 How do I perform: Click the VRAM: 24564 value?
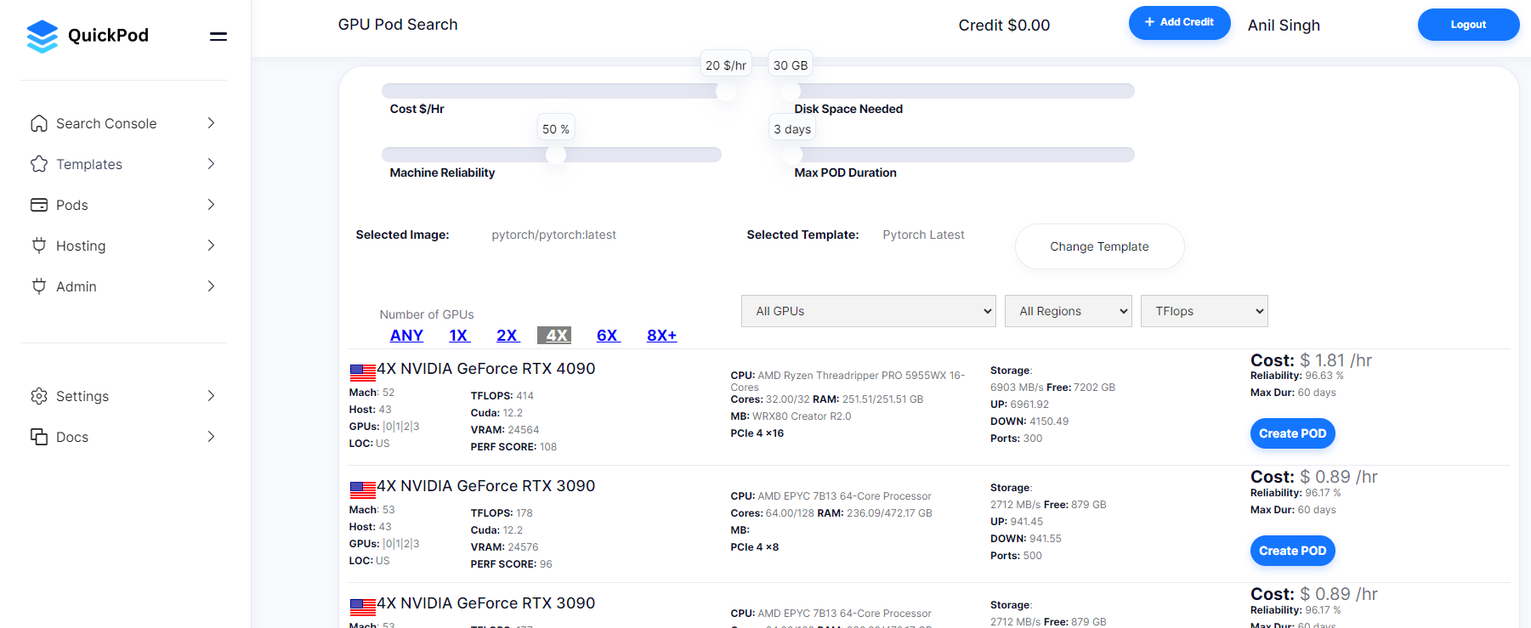click(505, 430)
